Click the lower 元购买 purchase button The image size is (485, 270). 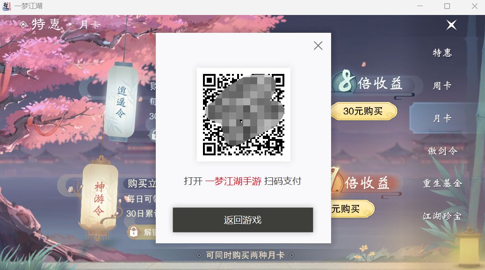coord(352,209)
